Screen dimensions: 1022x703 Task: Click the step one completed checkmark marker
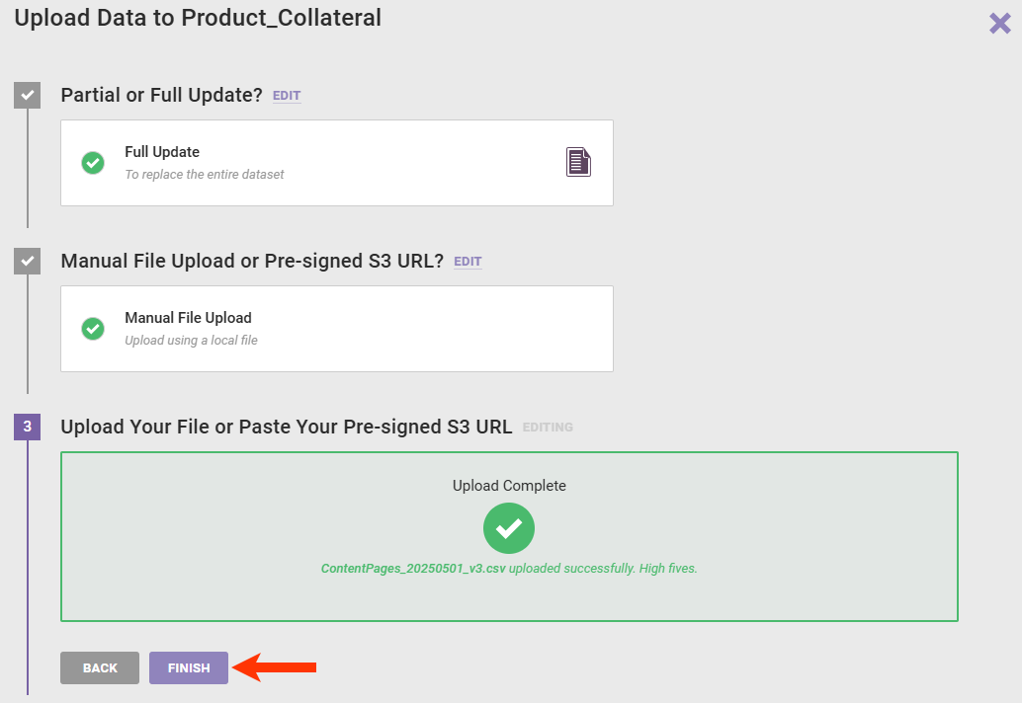27,96
